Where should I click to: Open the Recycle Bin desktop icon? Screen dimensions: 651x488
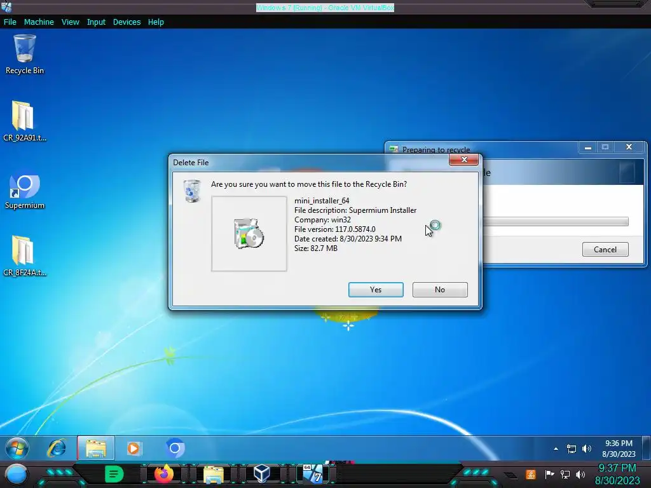tap(25, 55)
